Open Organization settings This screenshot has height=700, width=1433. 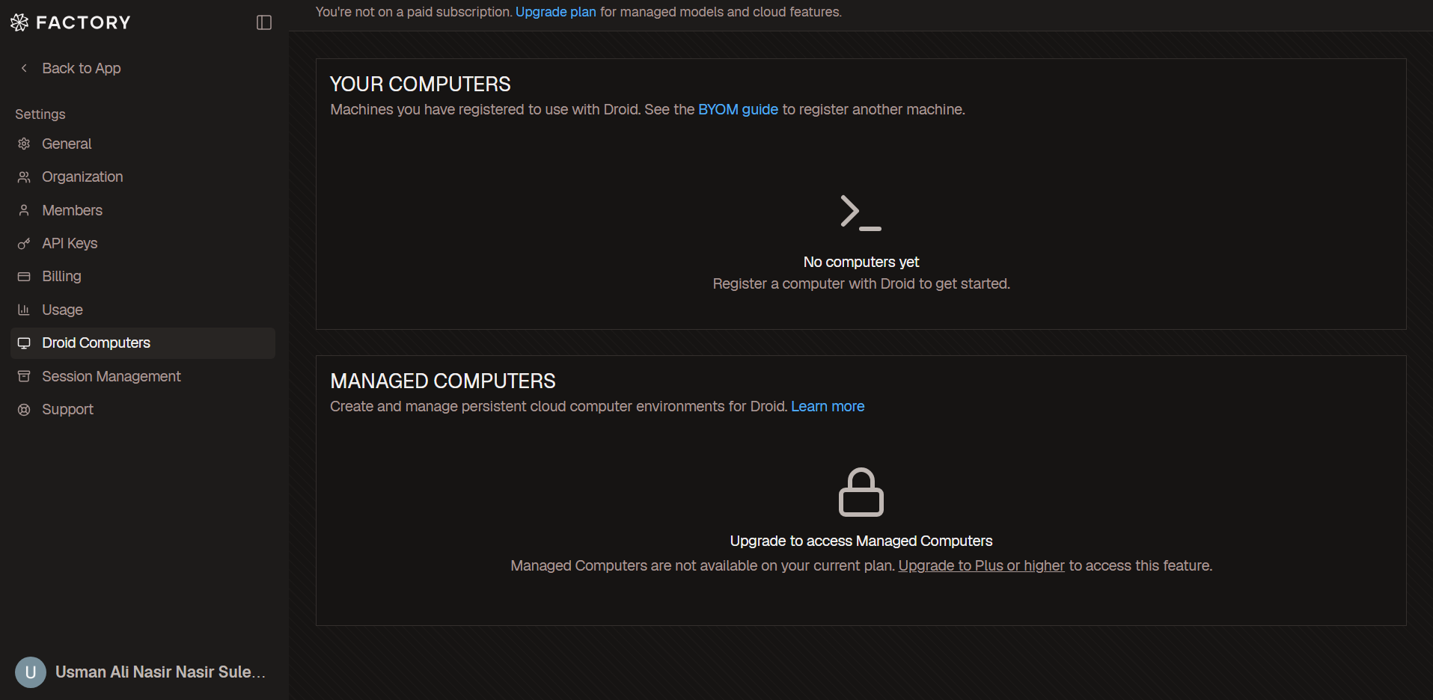pos(143,177)
